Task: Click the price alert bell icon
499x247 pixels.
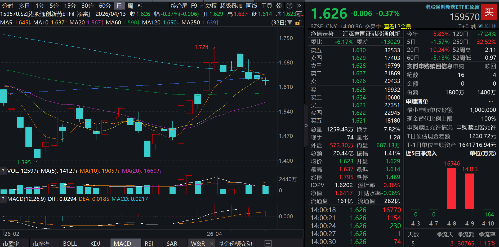Action: point(488,26)
